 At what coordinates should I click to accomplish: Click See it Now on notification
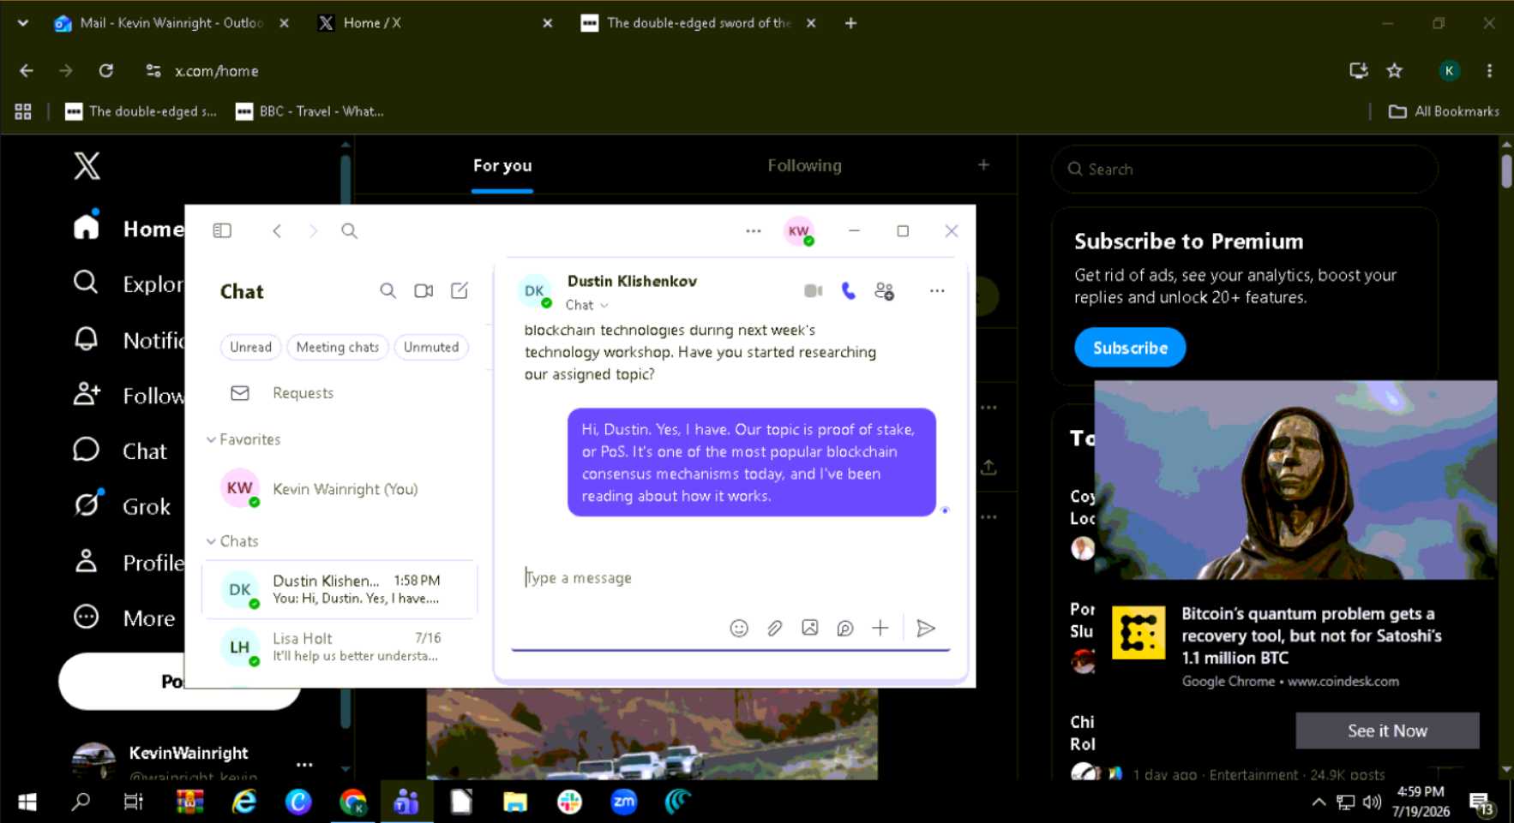[x=1387, y=731]
